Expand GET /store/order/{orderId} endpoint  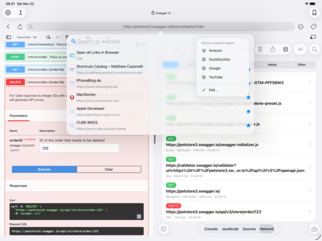click(36, 70)
